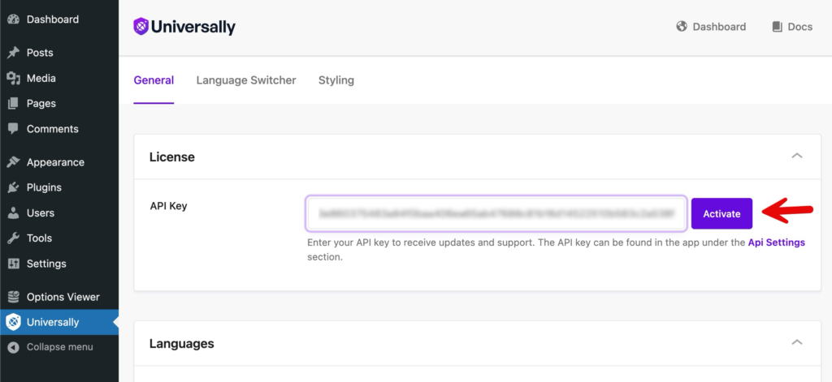Switch to the General tab
This screenshot has width=832, height=382.
click(154, 80)
